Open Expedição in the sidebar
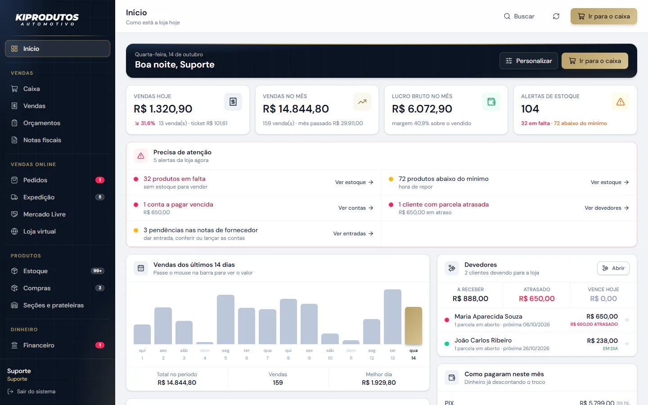Screen dimensions: 648x405 click(x=58, y=197)
